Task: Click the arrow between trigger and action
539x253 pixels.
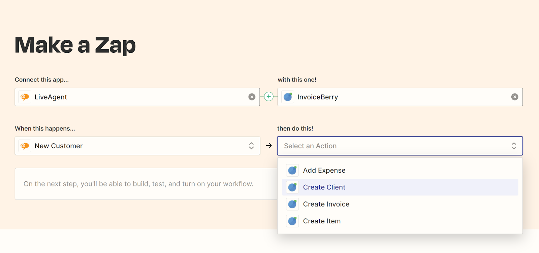Action: point(268,146)
